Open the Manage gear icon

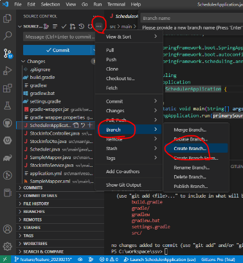[8, 246]
